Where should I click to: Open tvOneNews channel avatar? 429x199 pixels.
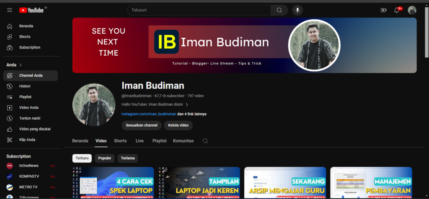pyautogui.click(x=10, y=166)
